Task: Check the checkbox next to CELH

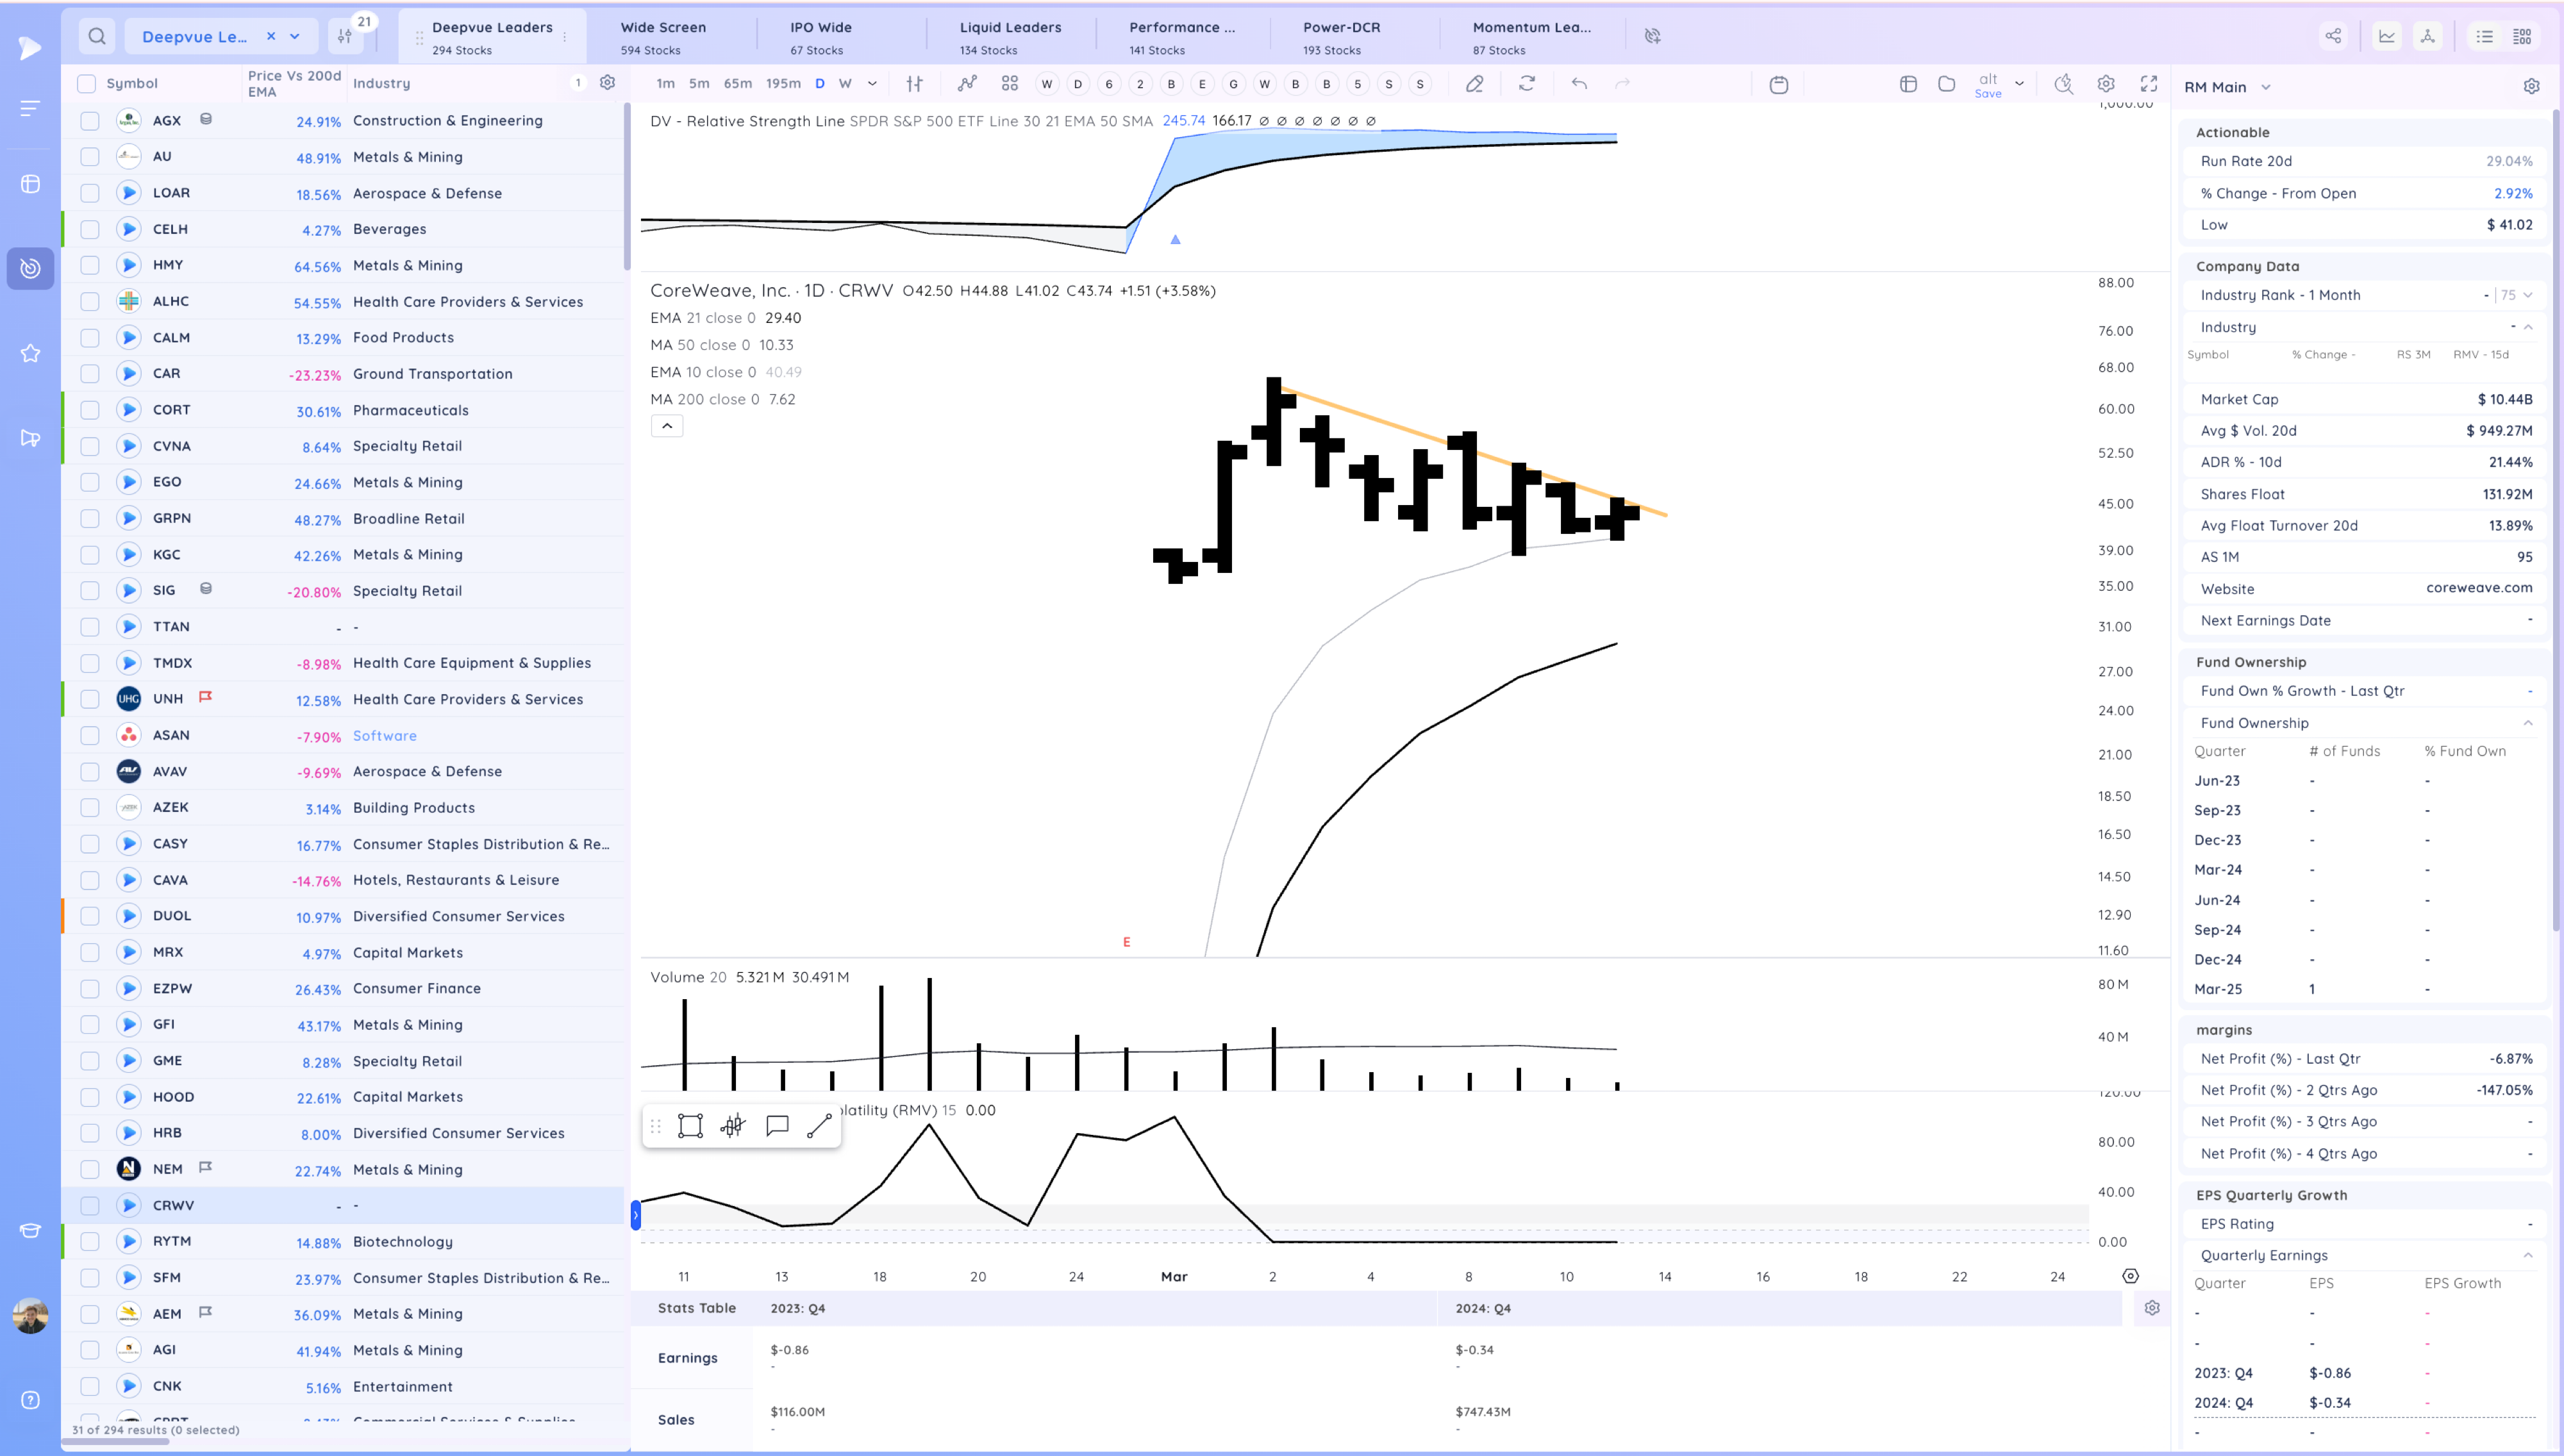Action: point(90,229)
